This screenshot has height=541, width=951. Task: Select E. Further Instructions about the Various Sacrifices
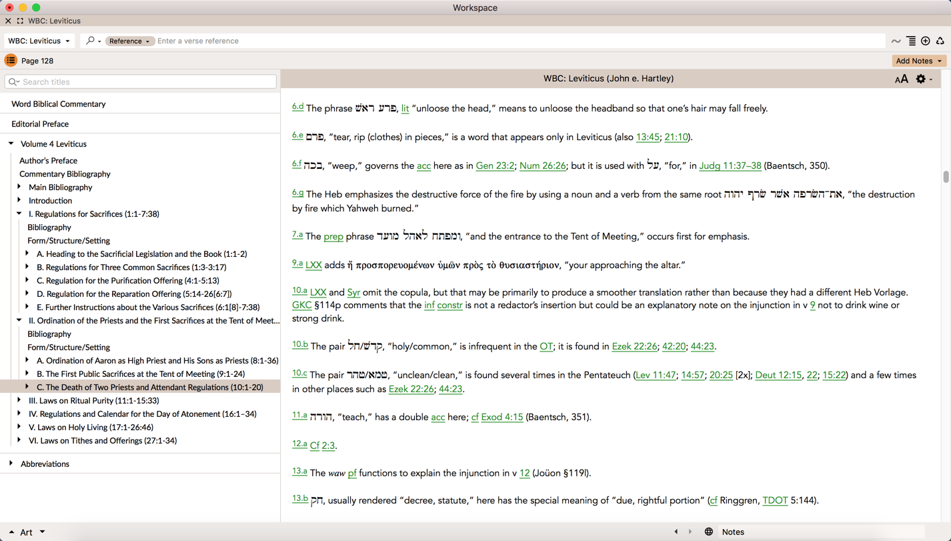(x=148, y=308)
